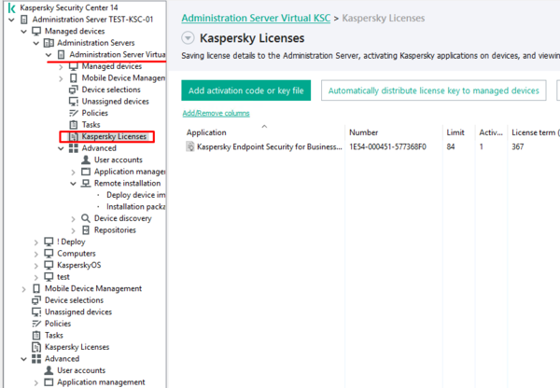Select the bottom Device selections item

tap(74, 300)
